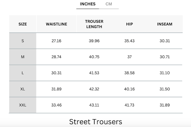
Task: Click the SIZE column header
Action: (x=23, y=24)
